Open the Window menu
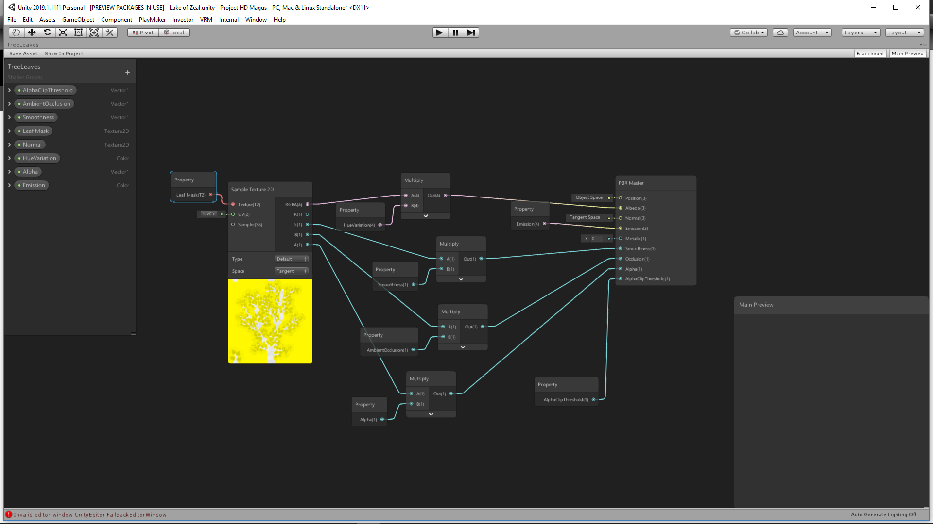This screenshot has height=524, width=933. point(256,20)
